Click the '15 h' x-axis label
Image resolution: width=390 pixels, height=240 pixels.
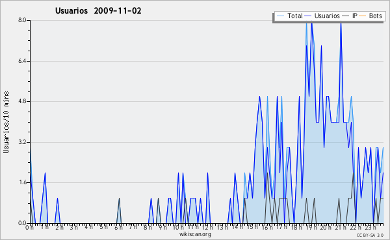pos(252,227)
